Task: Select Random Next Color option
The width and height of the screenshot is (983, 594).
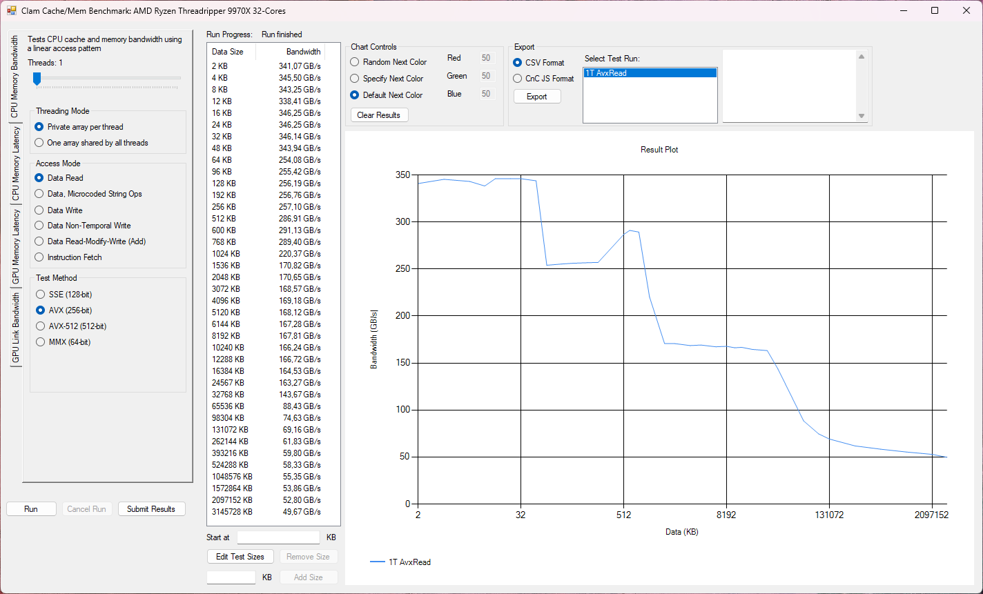Action: (389, 62)
